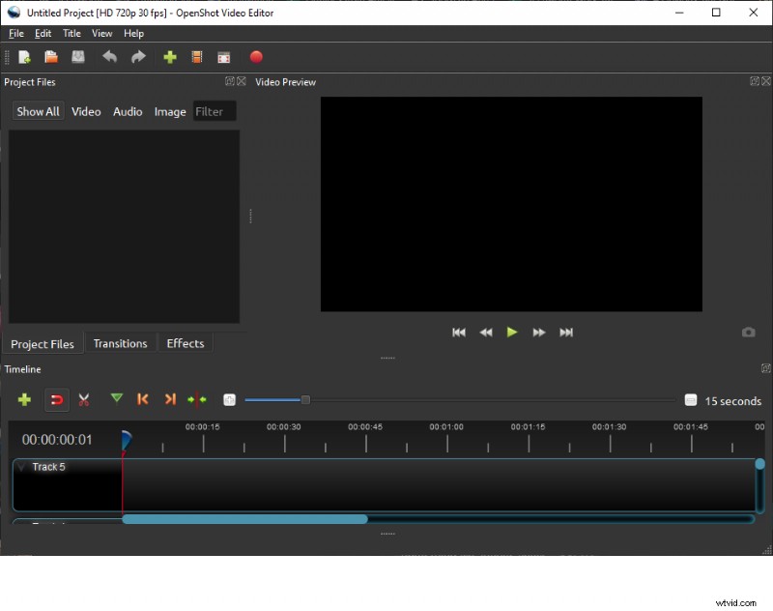
Task: Open the Title menu
Action: pos(72,33)
